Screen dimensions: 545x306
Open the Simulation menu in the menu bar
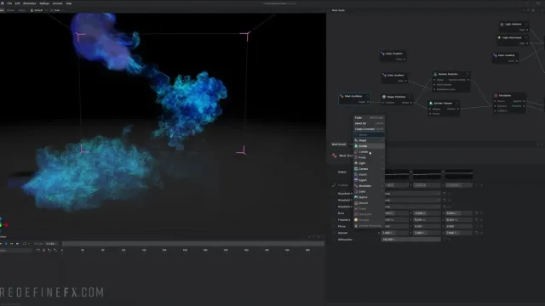pos(30,3)
